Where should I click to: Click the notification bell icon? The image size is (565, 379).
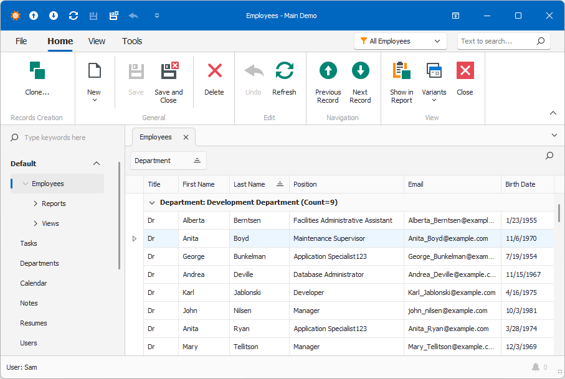536,367
